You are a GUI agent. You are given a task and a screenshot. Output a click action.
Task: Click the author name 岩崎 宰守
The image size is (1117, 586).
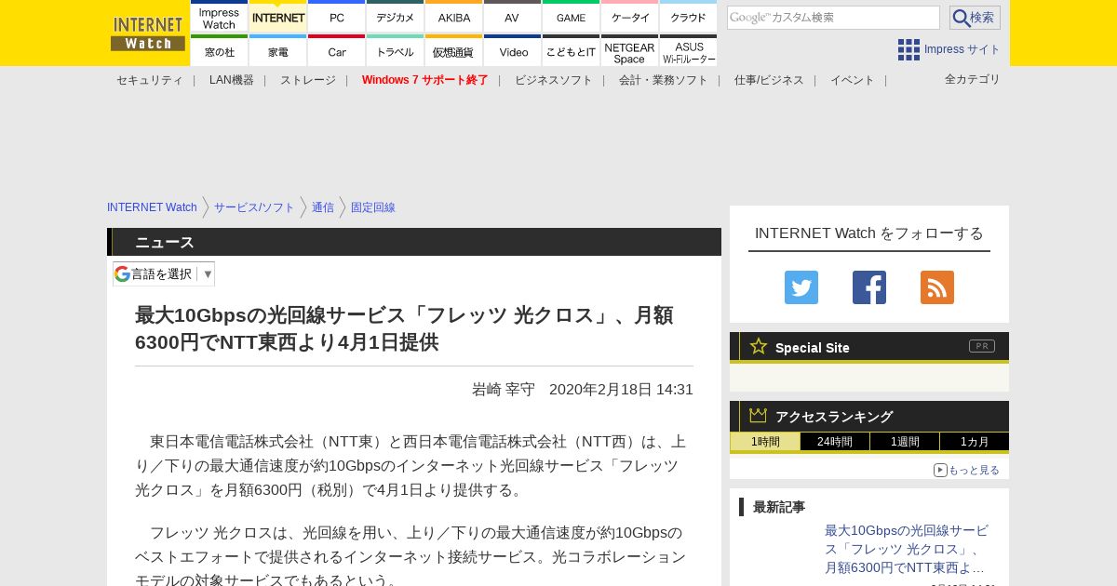point(504,389)
